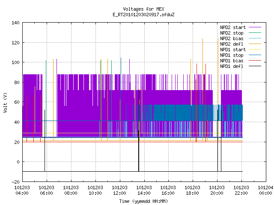Click the NPD2 start legend label

tap(233, 27)
